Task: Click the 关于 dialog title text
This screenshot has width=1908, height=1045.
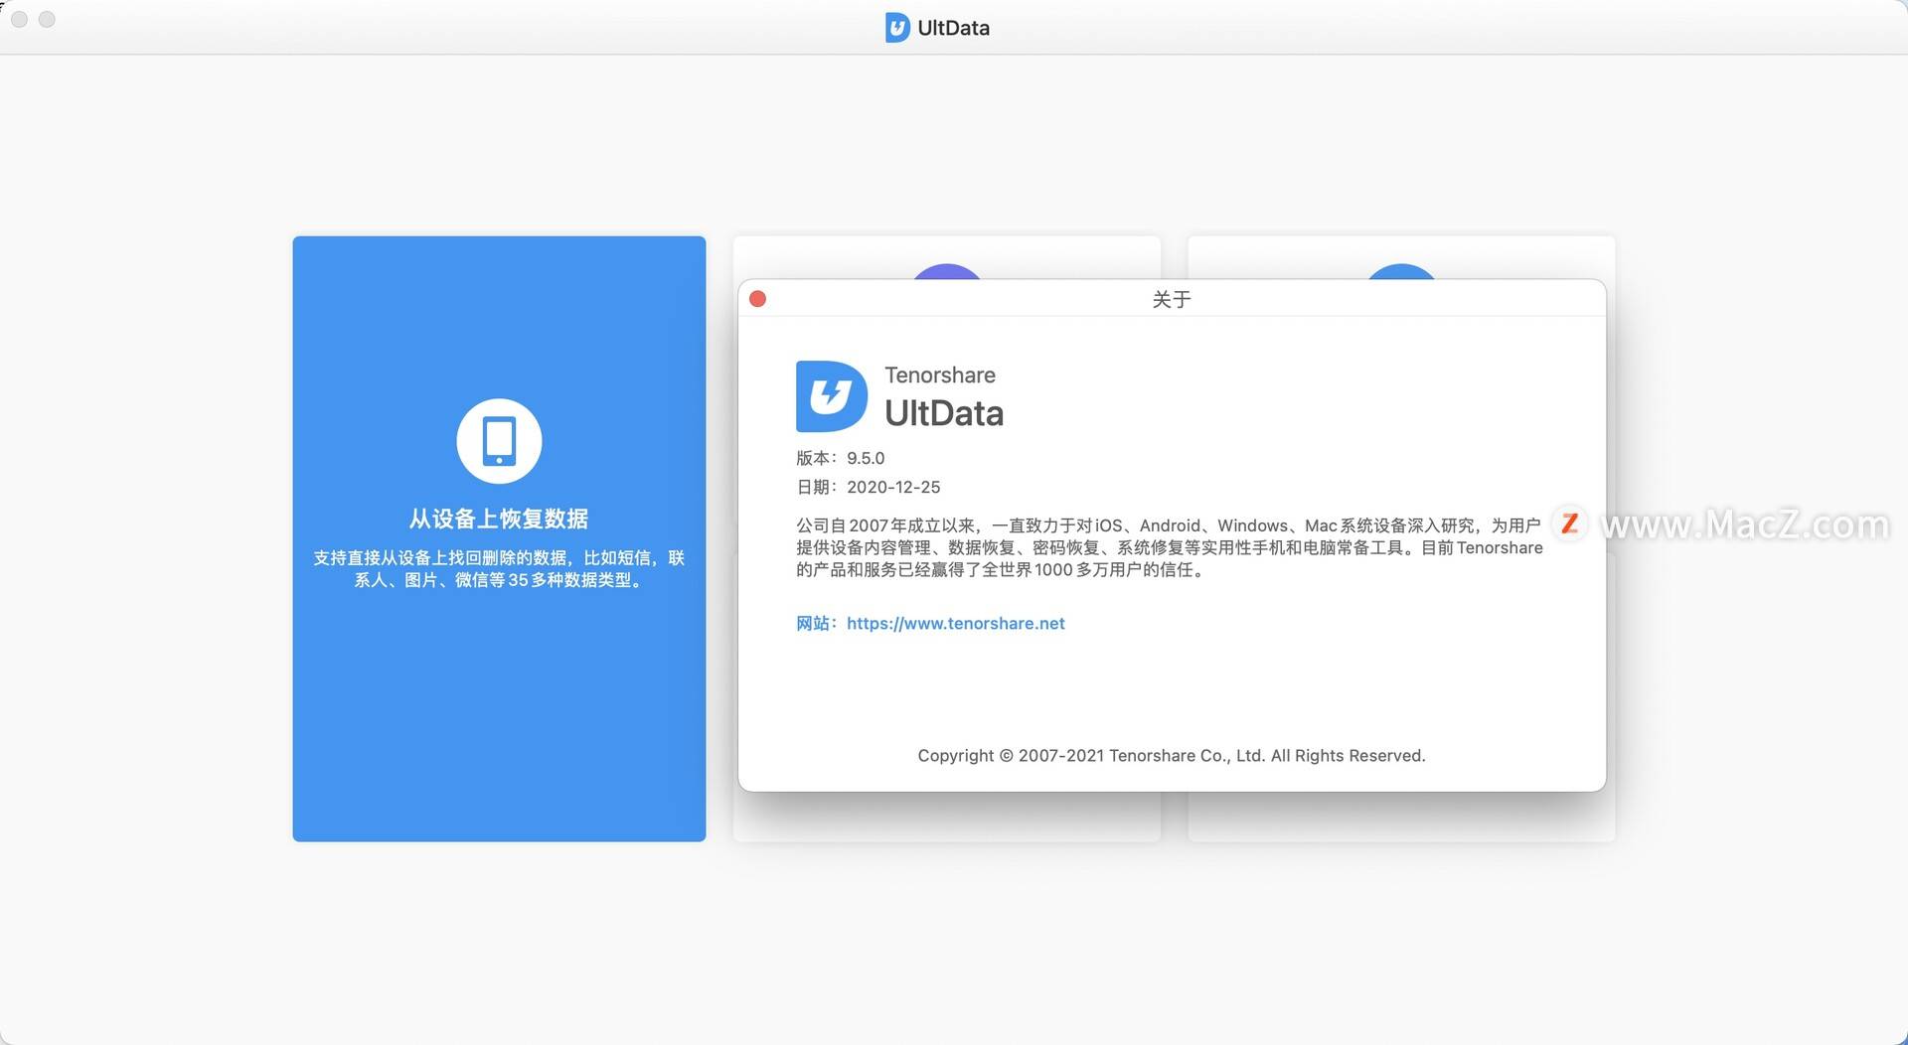Action: pos(1170,298)
